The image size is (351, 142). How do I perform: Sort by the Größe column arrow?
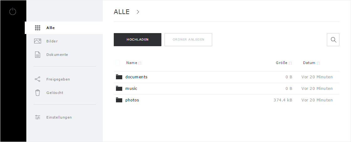pos(290,63)
